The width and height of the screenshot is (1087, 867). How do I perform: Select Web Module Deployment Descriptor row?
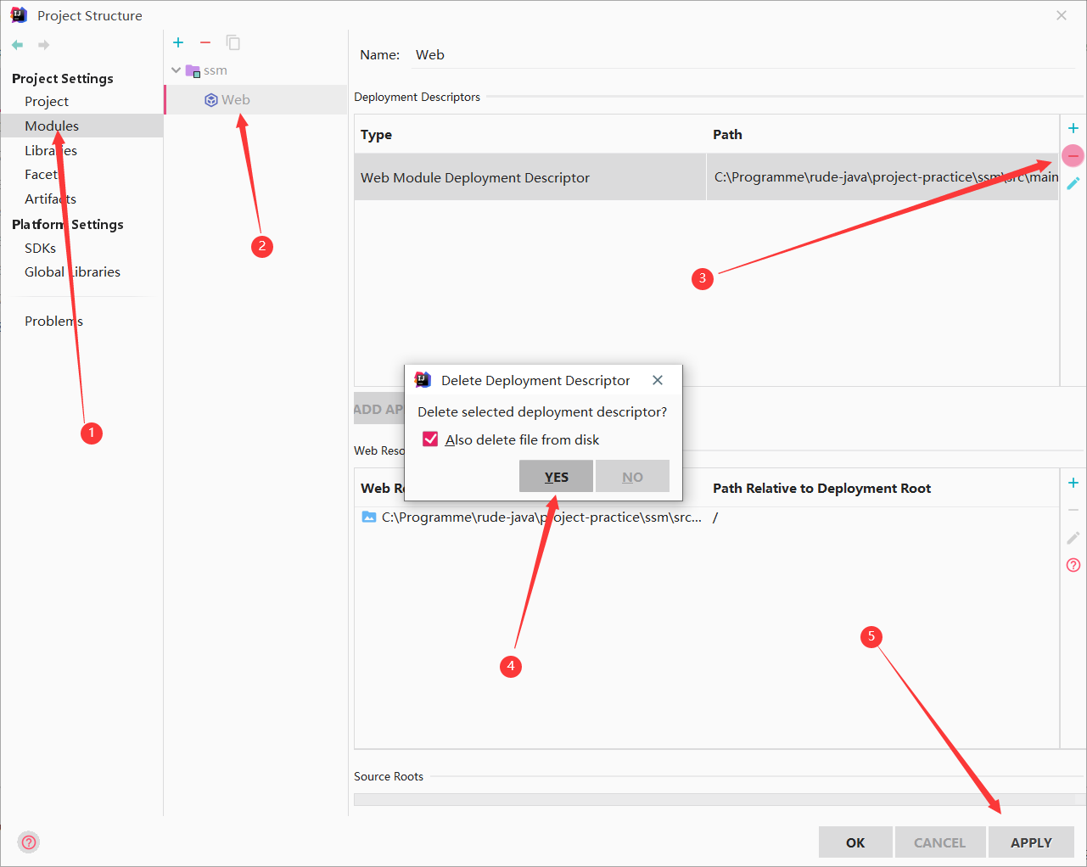click(706, 177)
